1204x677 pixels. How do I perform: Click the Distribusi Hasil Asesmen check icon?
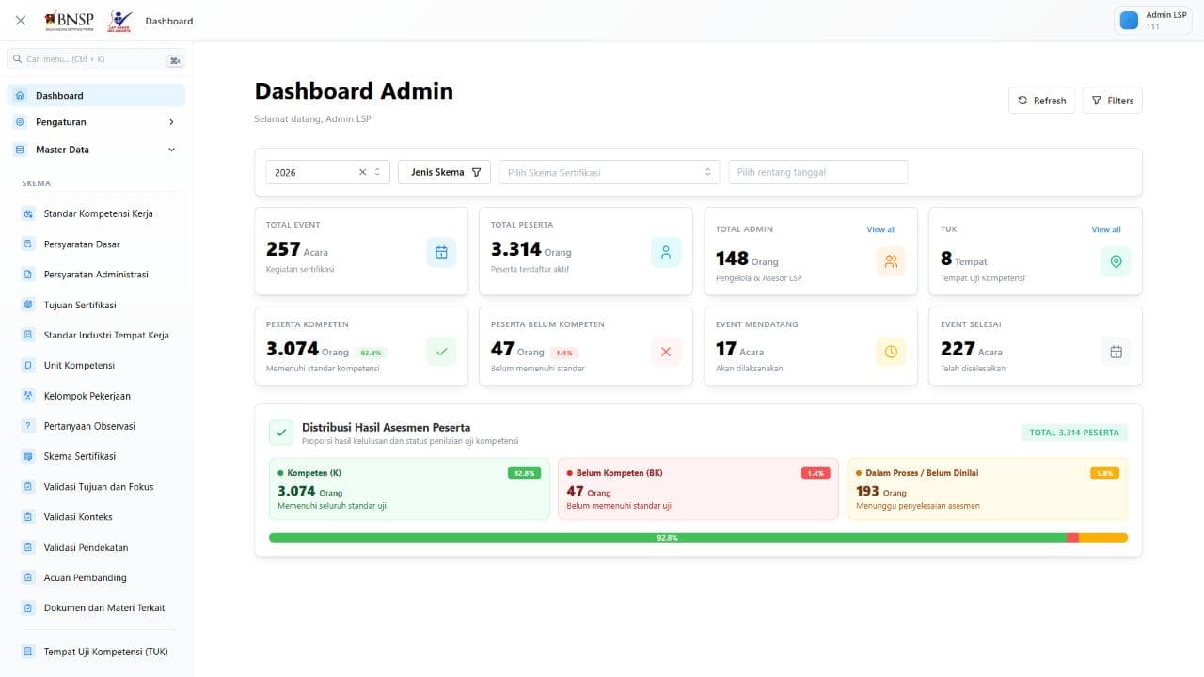tap(281, 433)
